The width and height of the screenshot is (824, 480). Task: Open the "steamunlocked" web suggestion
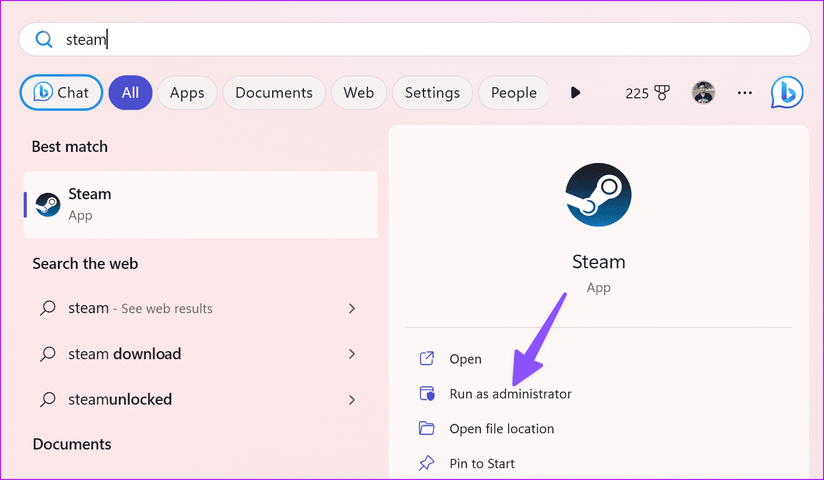coord(201,399)
